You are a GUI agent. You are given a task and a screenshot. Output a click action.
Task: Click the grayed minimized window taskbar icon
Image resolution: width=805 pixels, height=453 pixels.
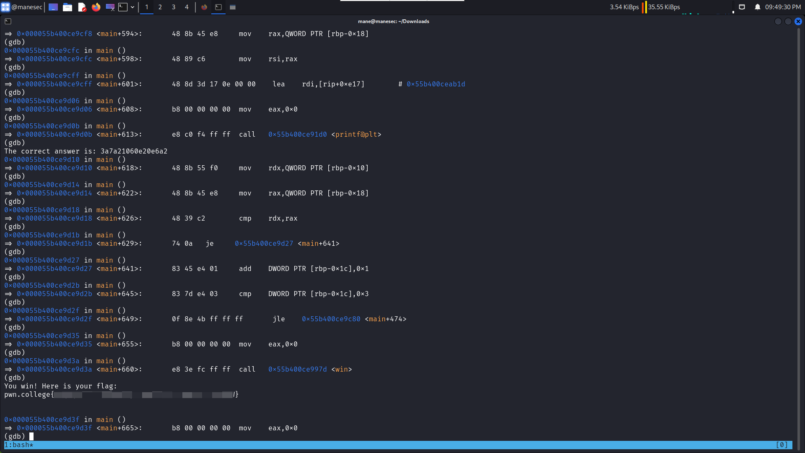coord(233,7)
